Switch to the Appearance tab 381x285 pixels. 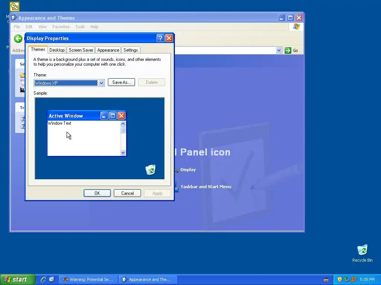click(108, 50)
